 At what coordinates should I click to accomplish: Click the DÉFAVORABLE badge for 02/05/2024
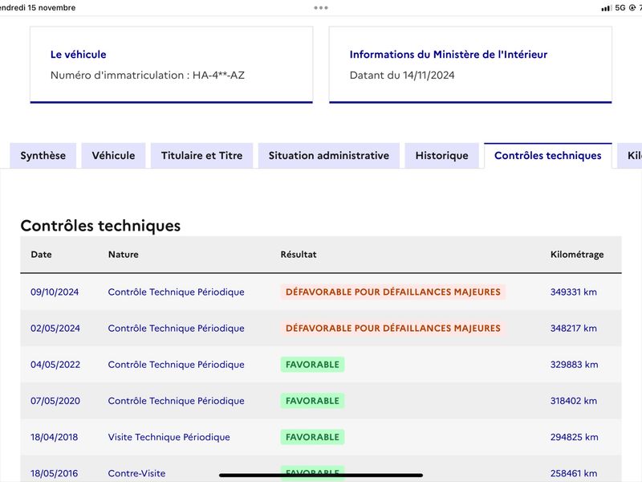click(393, 329)
